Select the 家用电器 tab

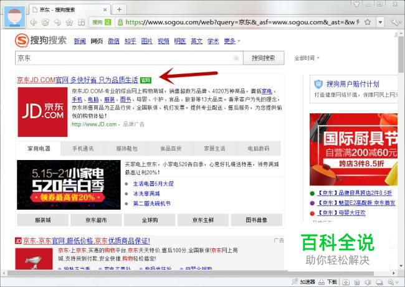coord(39,148)
